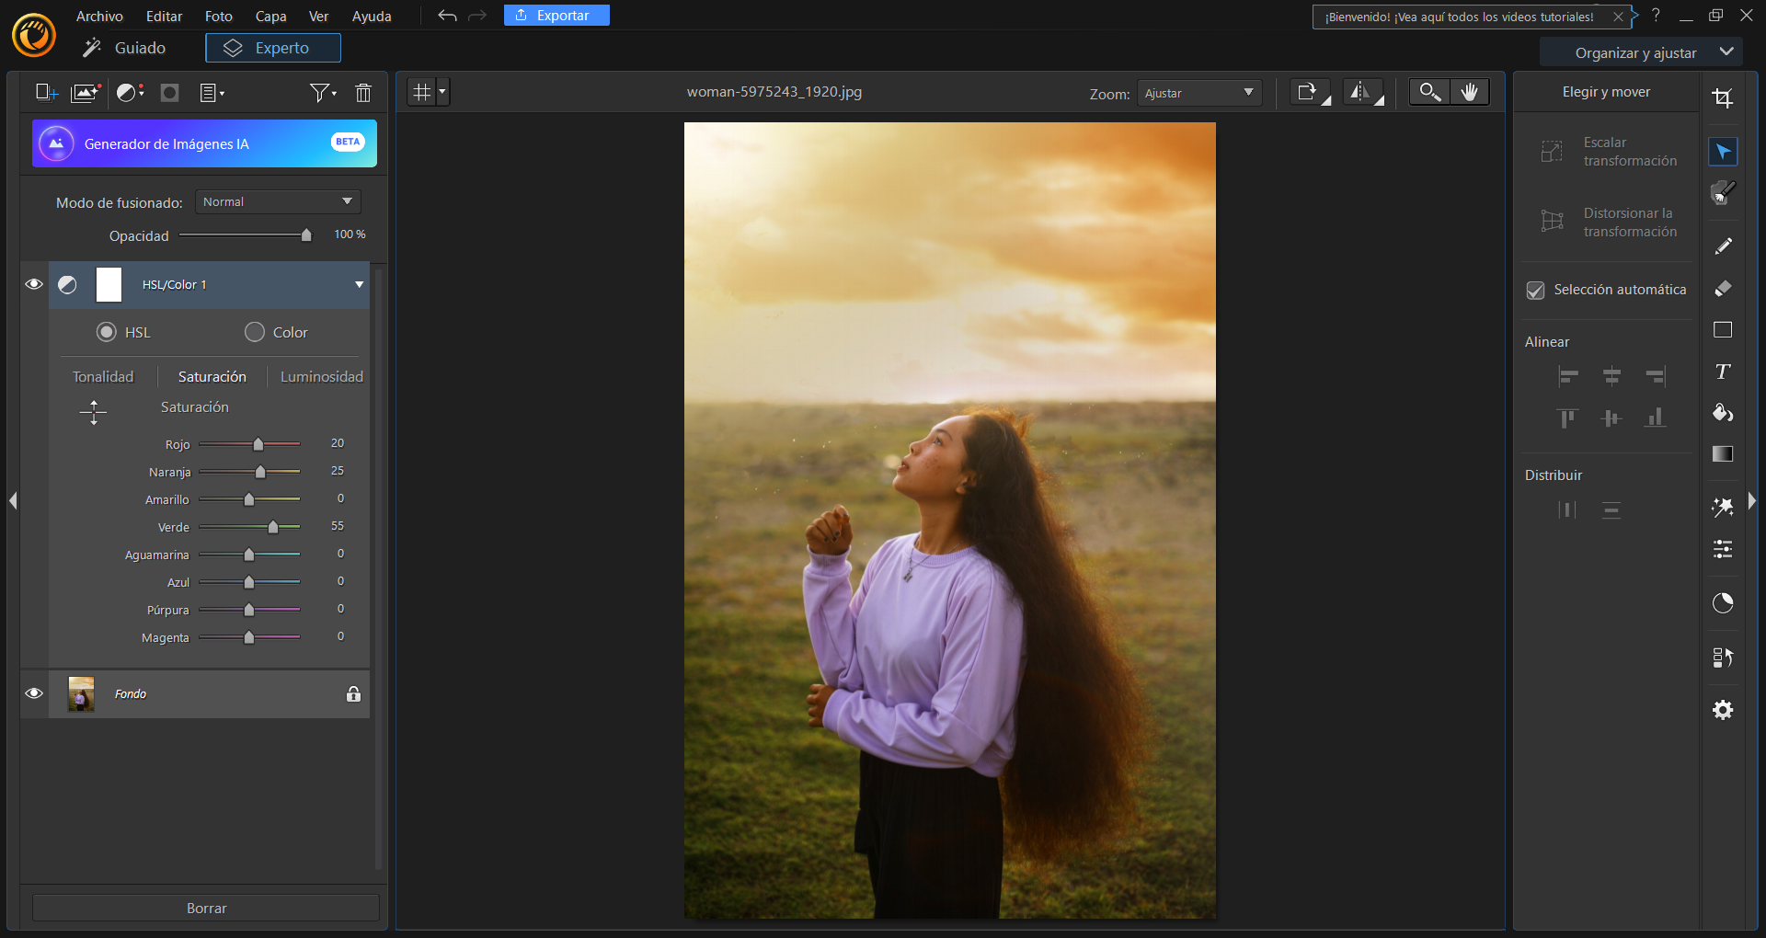Click the trash icon to delete layer
1766x938 pixels.
point(362,92)
